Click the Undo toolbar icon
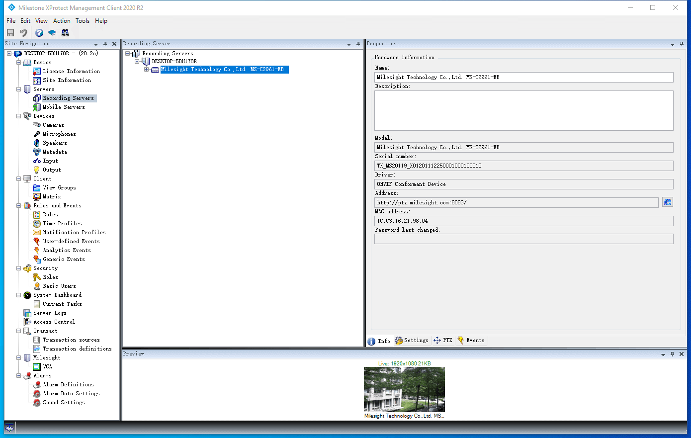691x438 pixels. tap(23, 33)
